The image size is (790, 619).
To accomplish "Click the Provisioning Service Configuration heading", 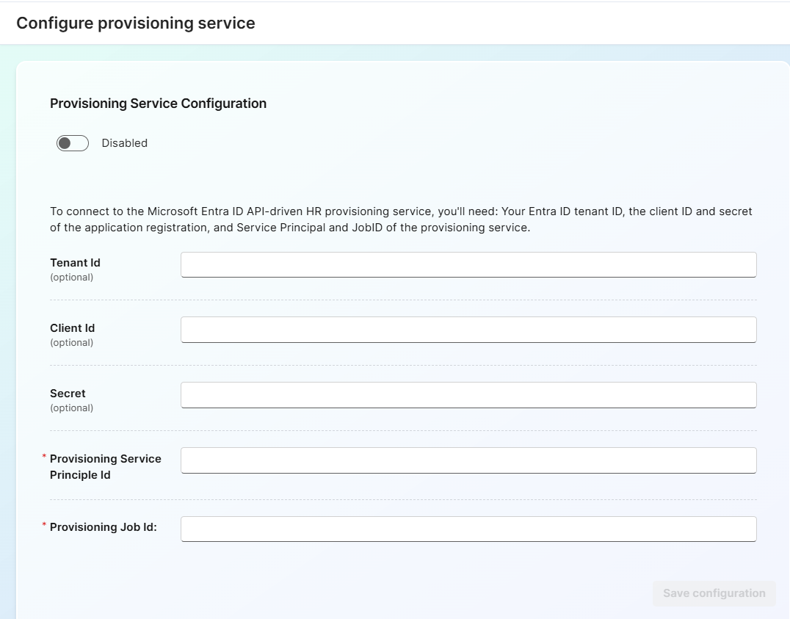I will point(158,103).
